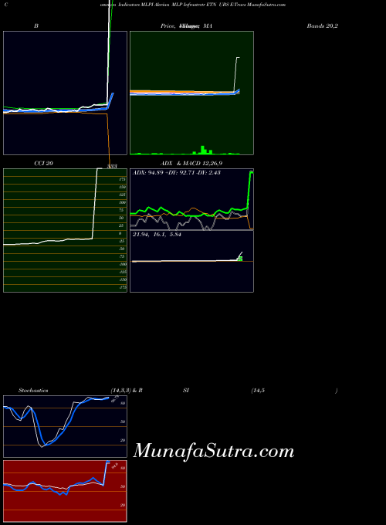Viewport: 386px width, 525px height.
Task: Click the '20' level label on the RSI chart
Action: coord(123,505)
